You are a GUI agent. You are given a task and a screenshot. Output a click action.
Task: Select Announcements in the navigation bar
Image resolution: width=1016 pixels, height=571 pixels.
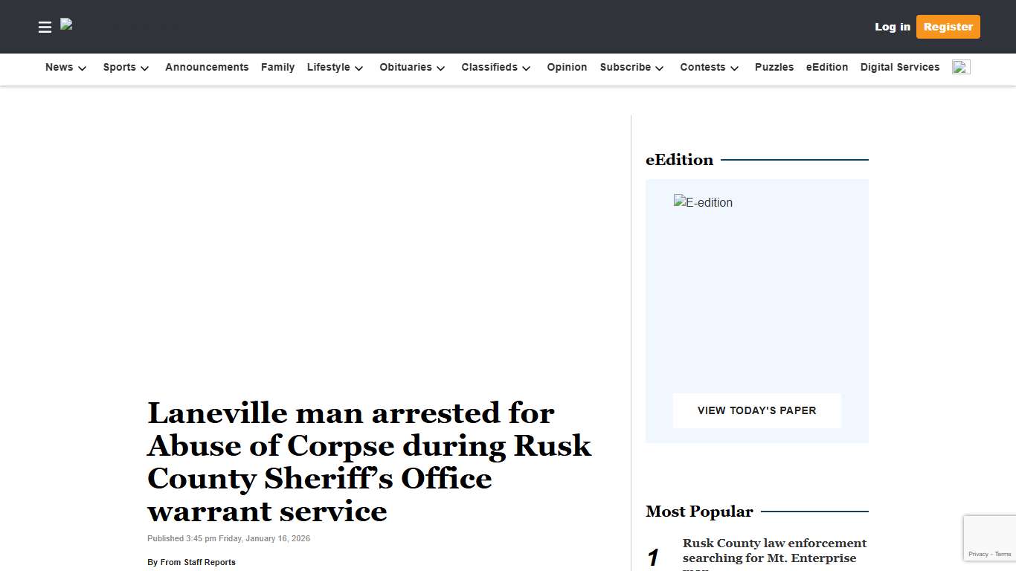[x=207, y=67]
